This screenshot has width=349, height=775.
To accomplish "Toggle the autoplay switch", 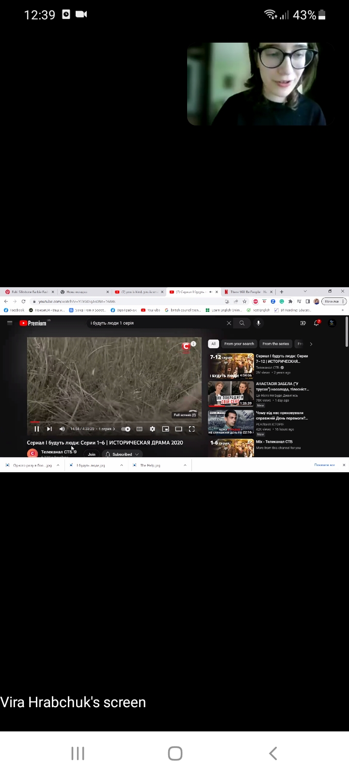I will (x=126, y=429).
